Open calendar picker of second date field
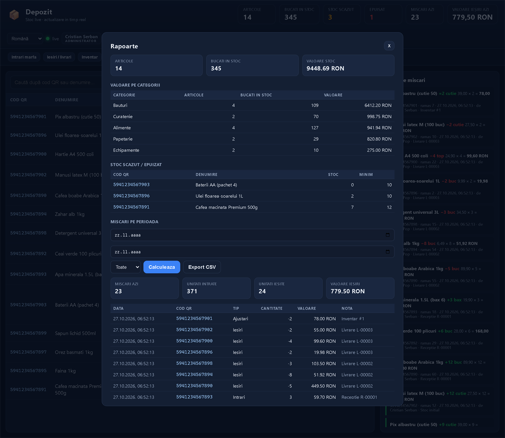Screen dimensions: 505x438 (388, 252)
